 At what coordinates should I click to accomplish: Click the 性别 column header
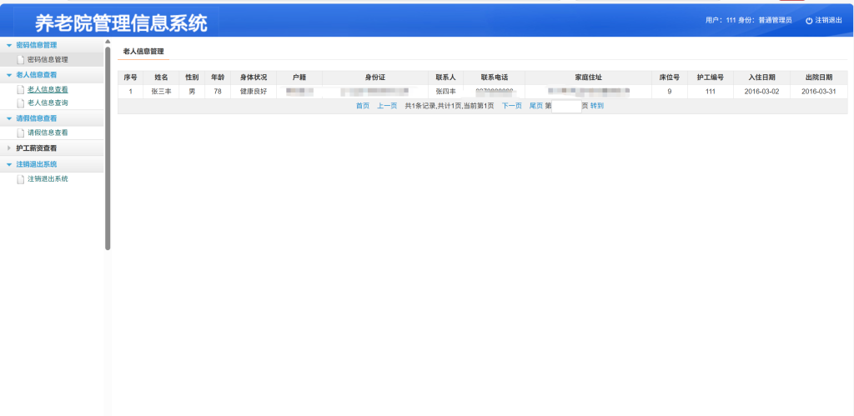click(x=193, y=78)
